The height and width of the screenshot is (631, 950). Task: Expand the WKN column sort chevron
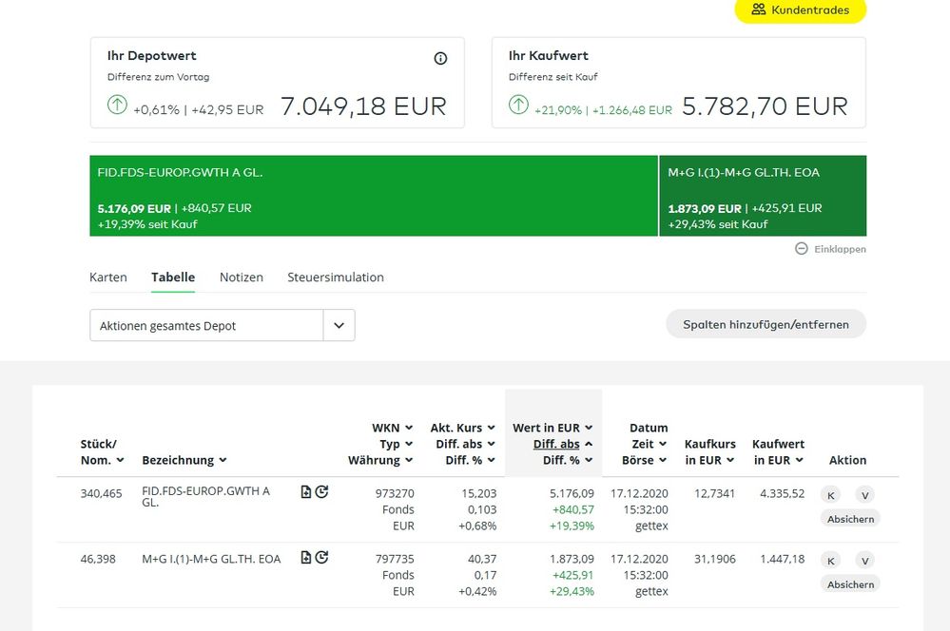coord(409,428)
